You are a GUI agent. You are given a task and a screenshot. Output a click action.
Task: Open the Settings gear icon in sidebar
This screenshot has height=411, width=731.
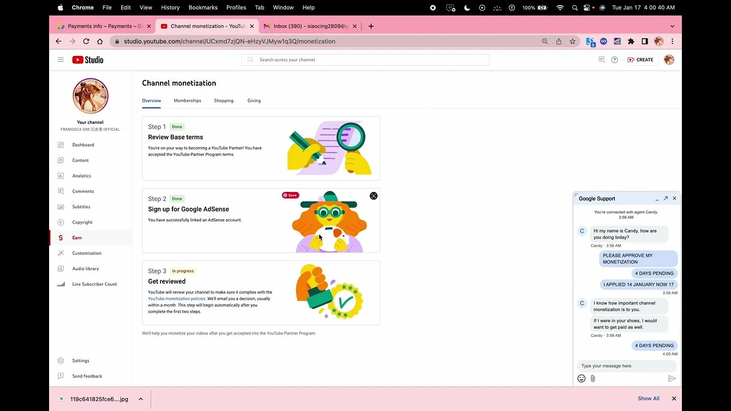pyautogui.click(x=61, y=361)
